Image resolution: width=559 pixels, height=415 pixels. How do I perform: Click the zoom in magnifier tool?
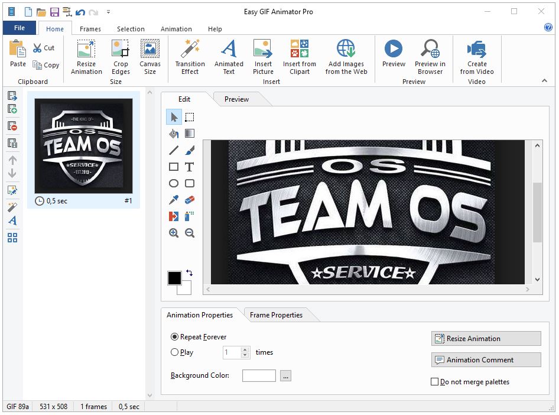pyautogui.click(x=174, y=233)
